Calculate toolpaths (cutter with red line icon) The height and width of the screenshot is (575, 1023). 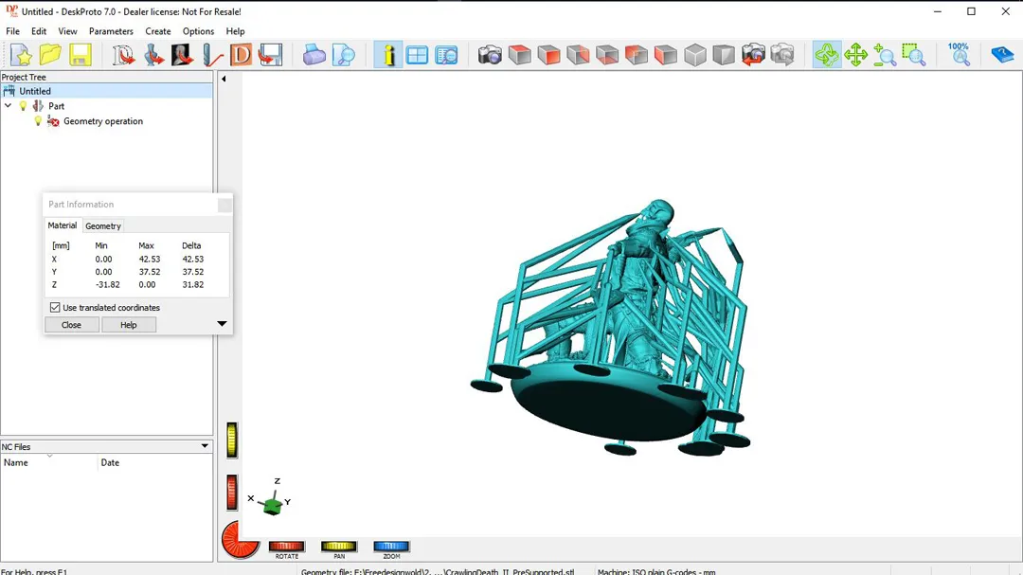(212, 55)
